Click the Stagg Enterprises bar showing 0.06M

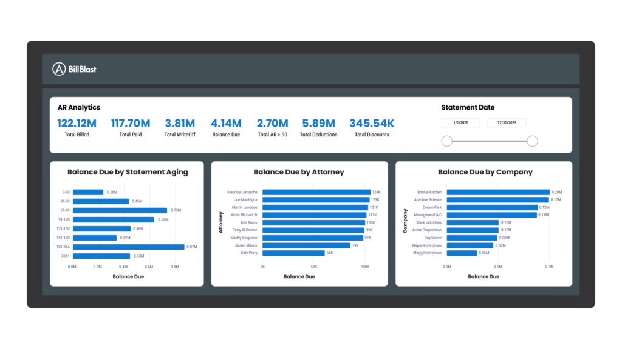[462, 253]
